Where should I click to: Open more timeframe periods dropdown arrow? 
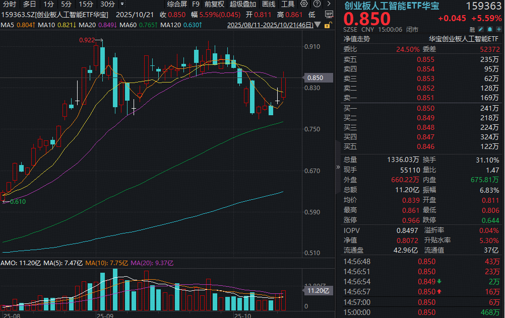[121, 4]
